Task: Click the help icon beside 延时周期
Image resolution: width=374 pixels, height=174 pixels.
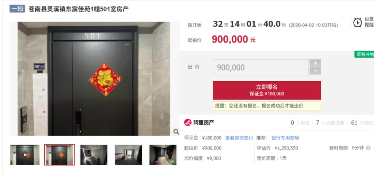Action: point(368,148)
